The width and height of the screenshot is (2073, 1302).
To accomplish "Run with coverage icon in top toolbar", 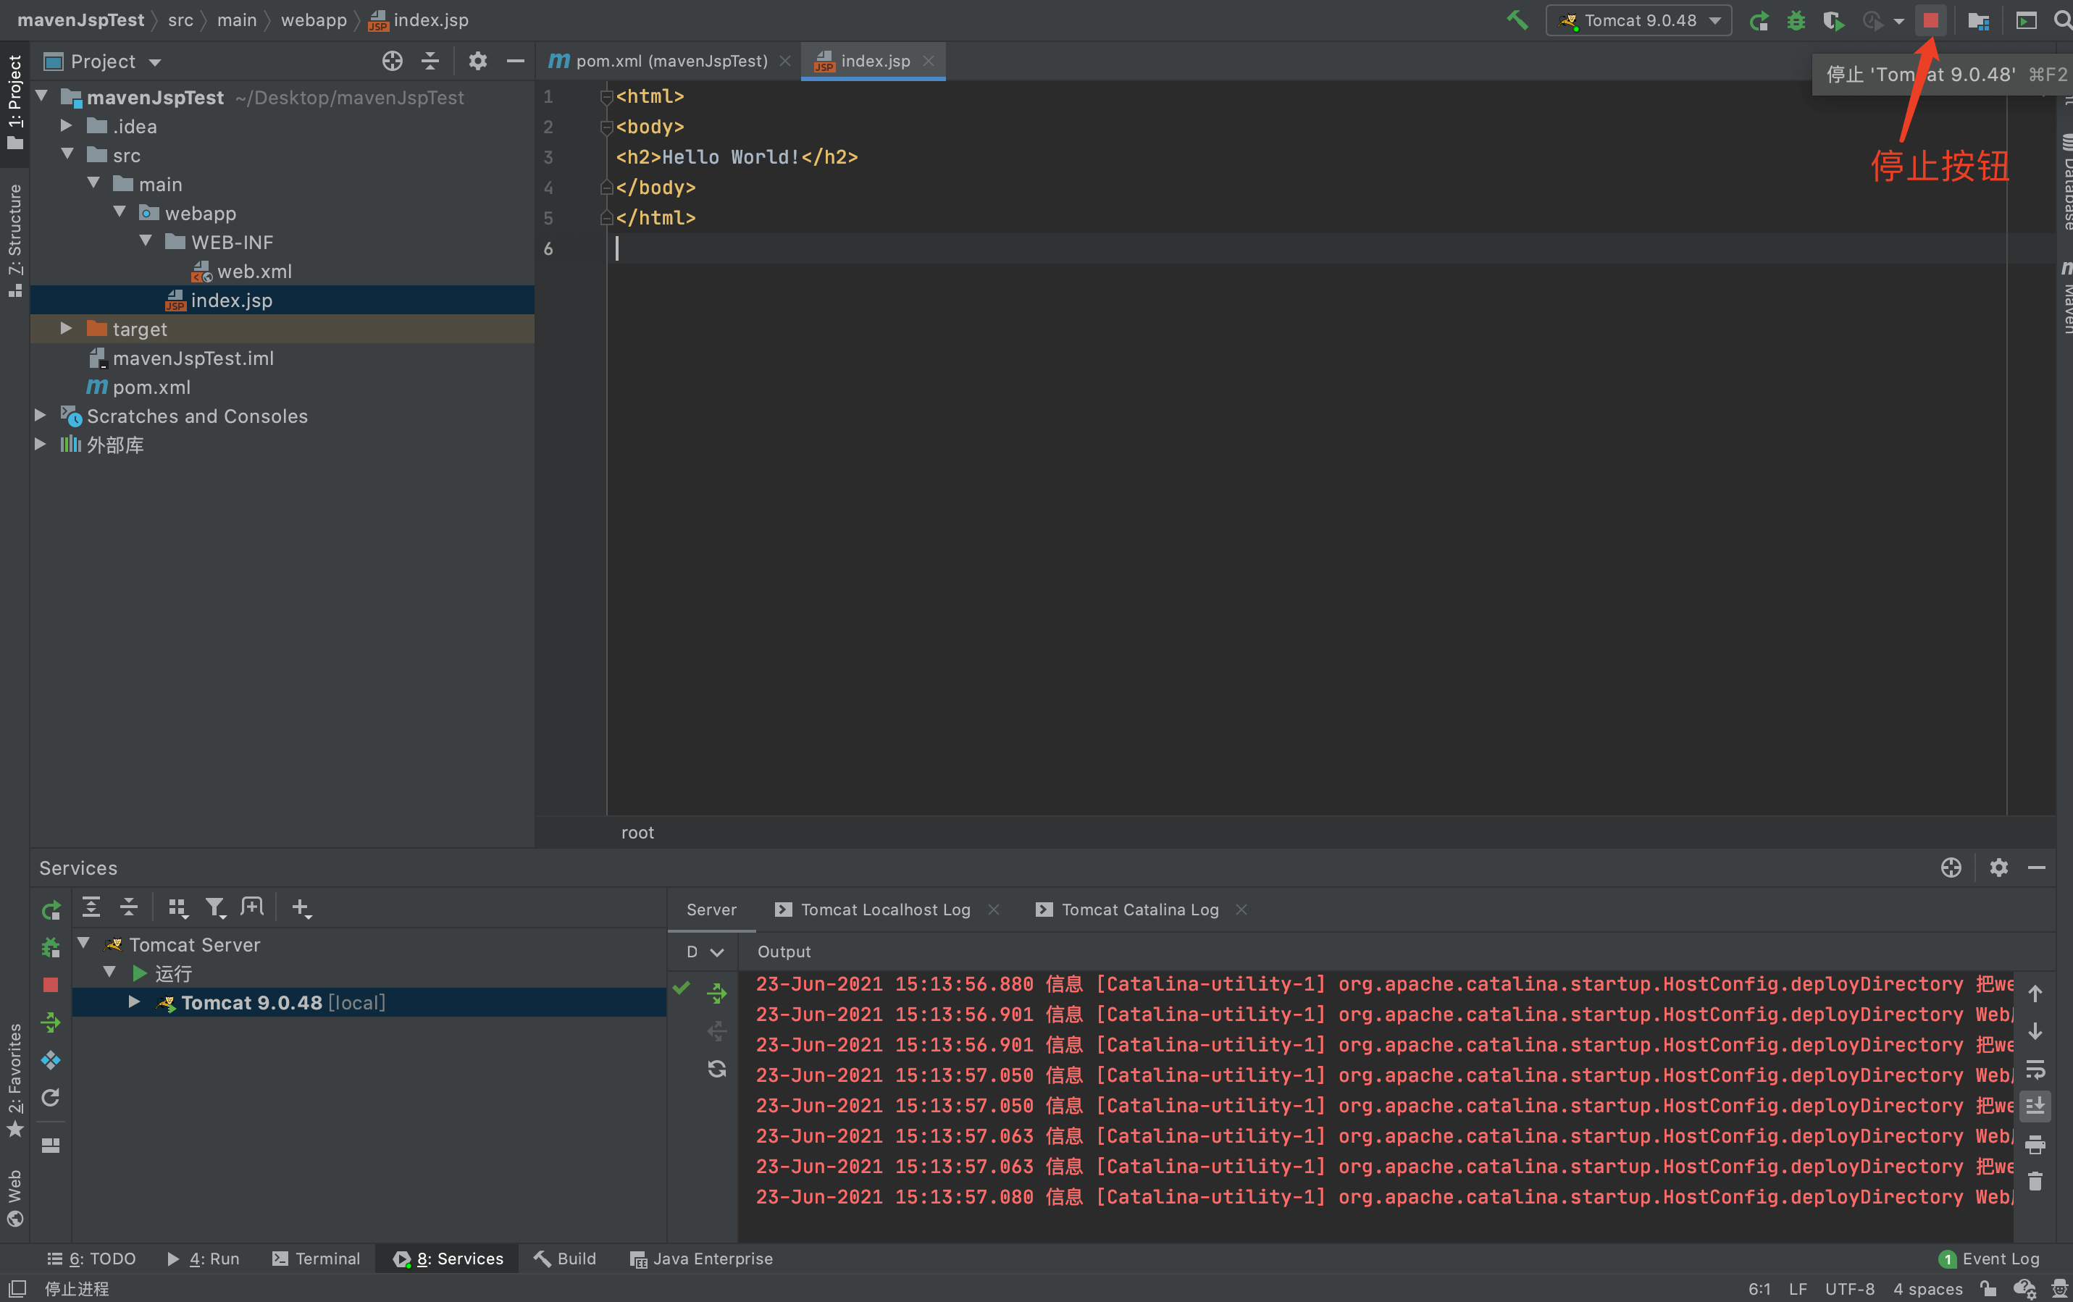I will click(x=1833, y=20).
